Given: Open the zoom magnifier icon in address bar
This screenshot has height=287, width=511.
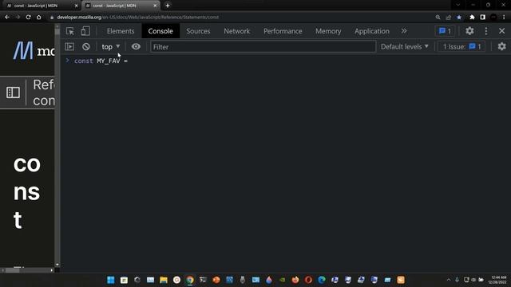Looking at the screenshot, I should (438, 18).
